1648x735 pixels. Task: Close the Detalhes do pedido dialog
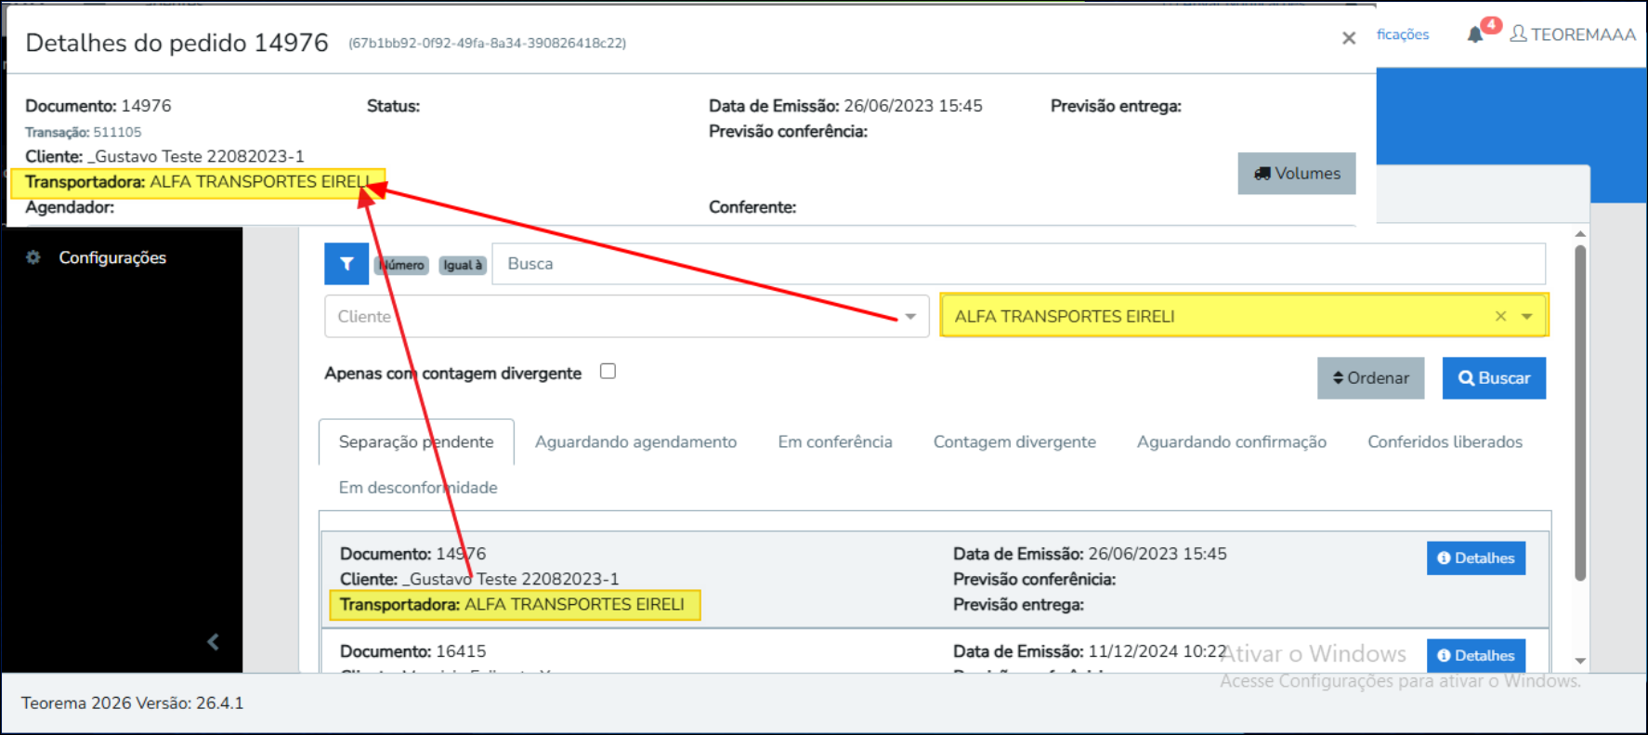(x=1349, y=38)
